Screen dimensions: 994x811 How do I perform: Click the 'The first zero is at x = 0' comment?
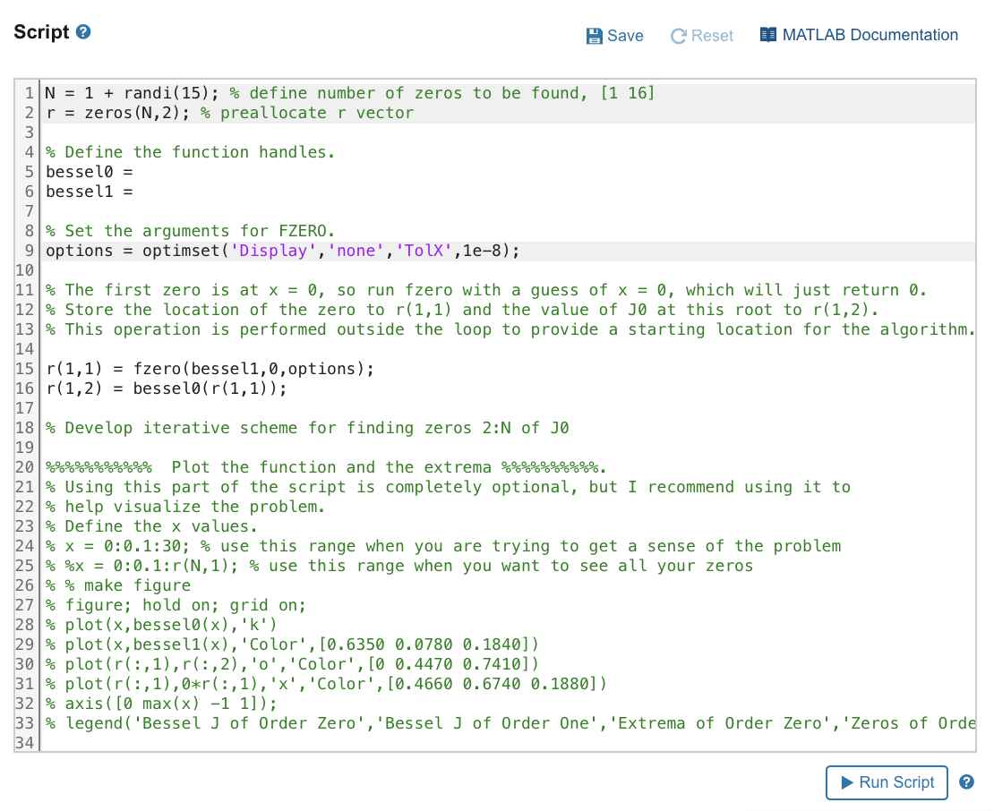coord(486,290)
